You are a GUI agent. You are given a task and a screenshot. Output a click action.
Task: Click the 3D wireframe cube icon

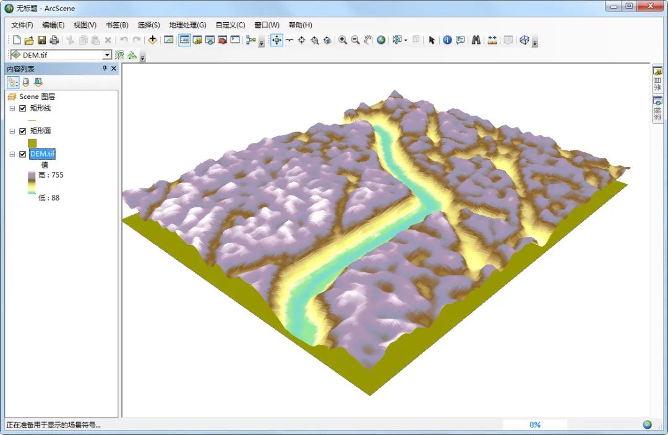click(524, 40)
